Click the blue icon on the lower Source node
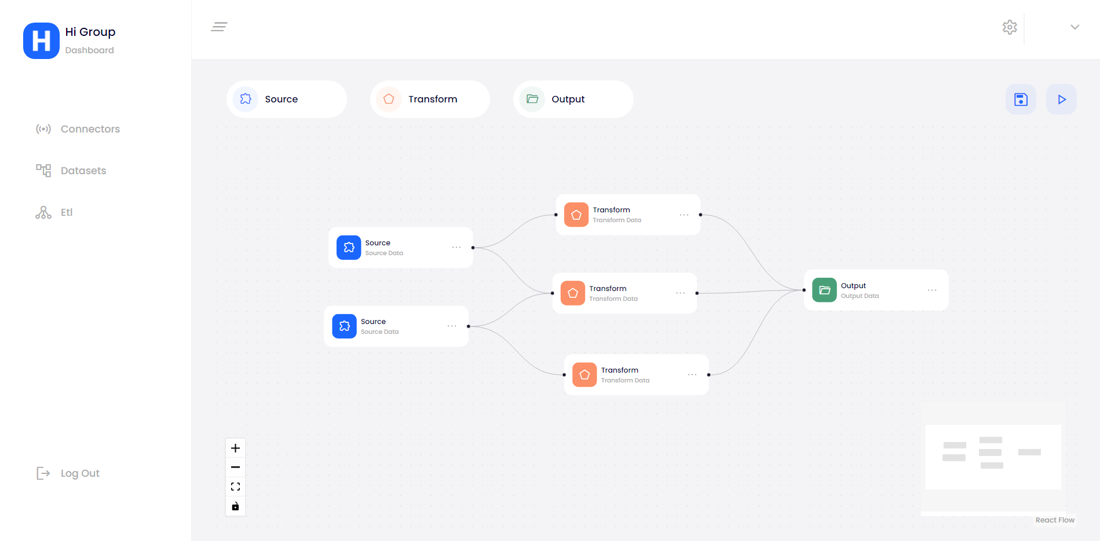This screenshot has width=1100, height=541. 344,326
